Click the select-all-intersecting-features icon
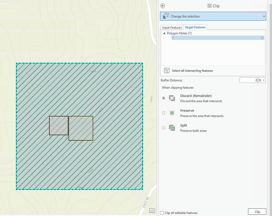The image size is (272, 216). (167, 71)
